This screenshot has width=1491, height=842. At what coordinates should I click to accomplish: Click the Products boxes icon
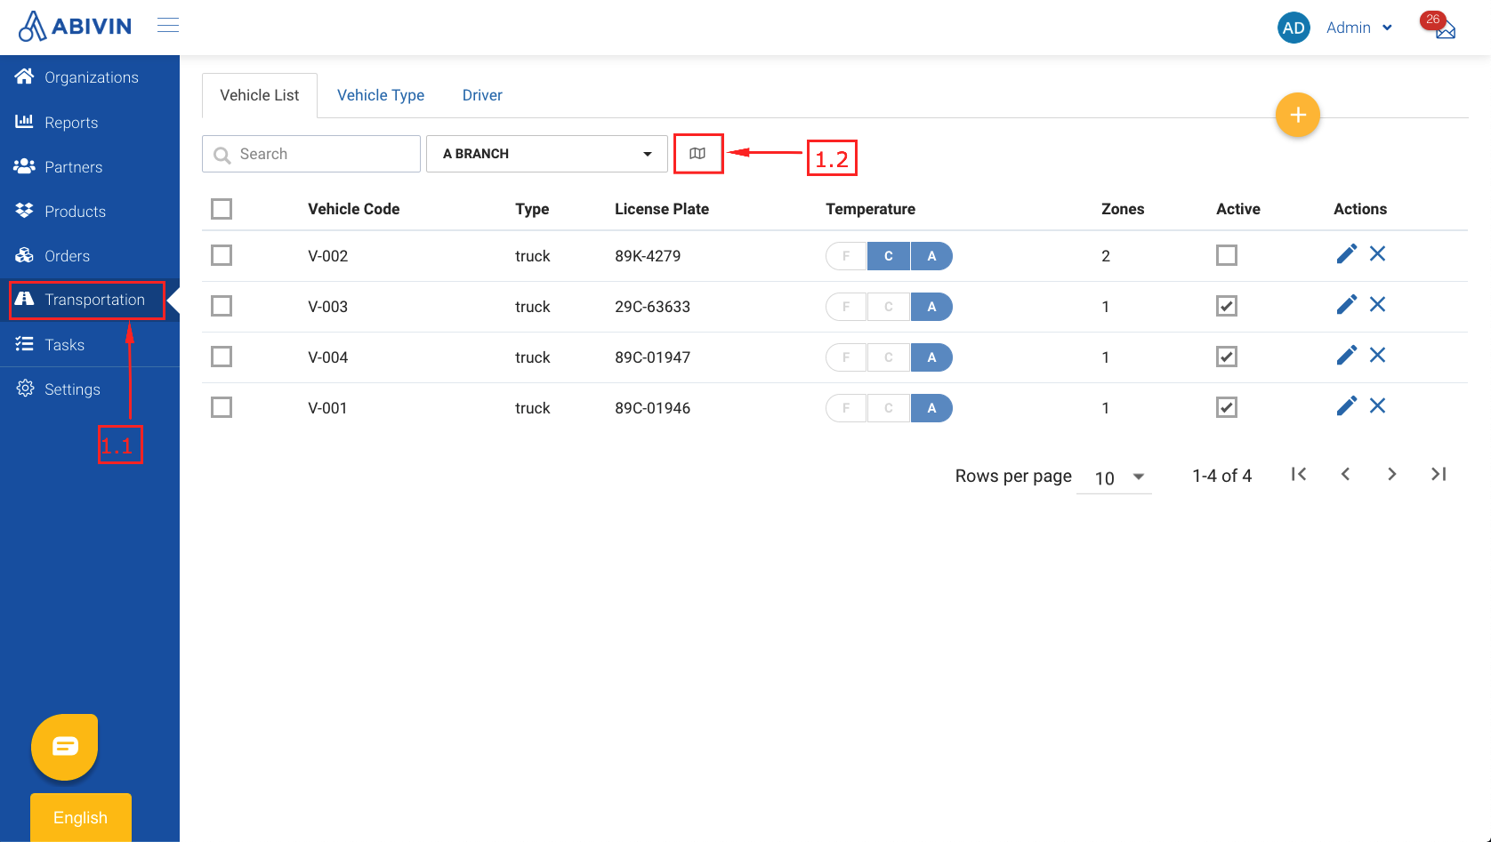[24, 211]
